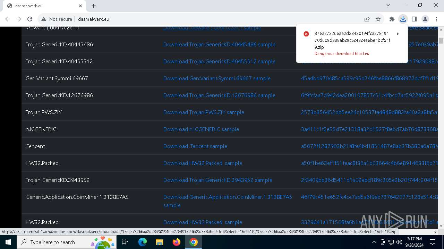Download .Tencent sample
The height and width of the screenshot is (249, 444).
pos(195,146)
